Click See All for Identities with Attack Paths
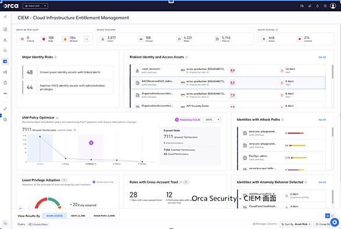Screen dimensions: 341x229 tap(322, 119)
